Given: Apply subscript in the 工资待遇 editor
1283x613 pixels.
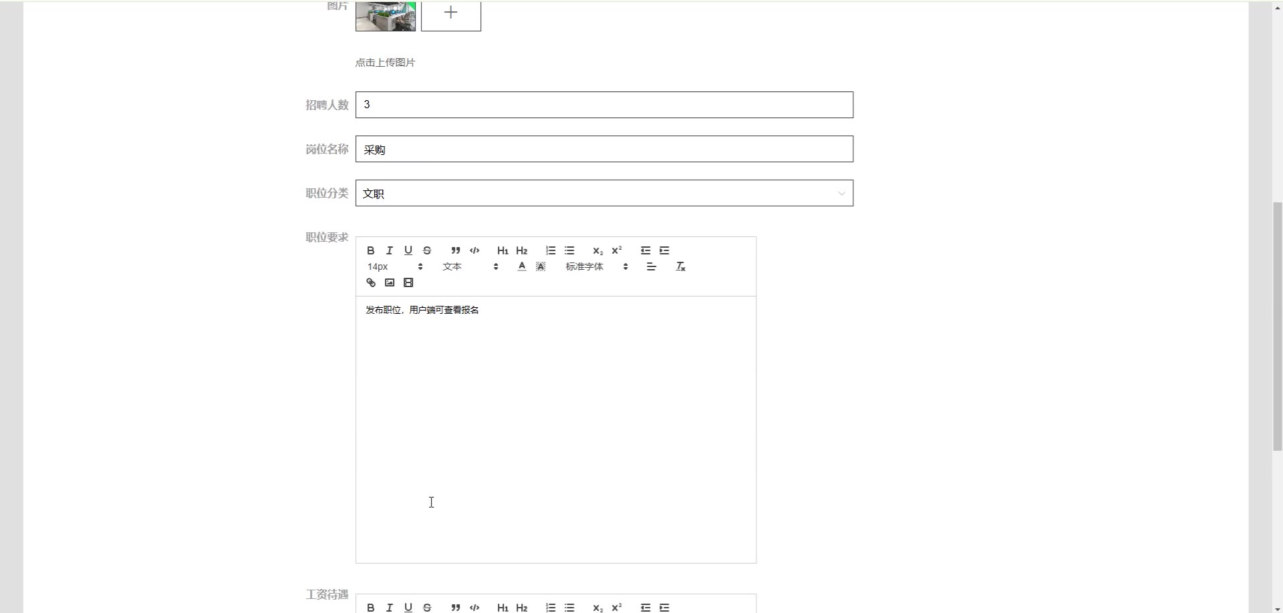Looking at the screenshot, I should [598, 607].
